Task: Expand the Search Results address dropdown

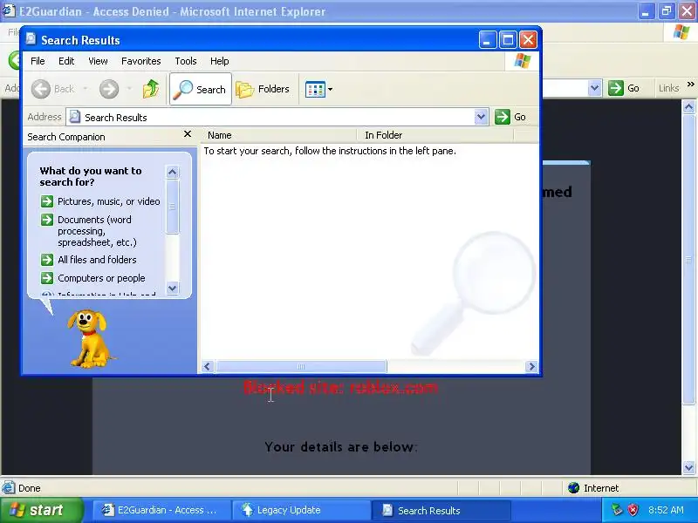Action: coord(481,117)
